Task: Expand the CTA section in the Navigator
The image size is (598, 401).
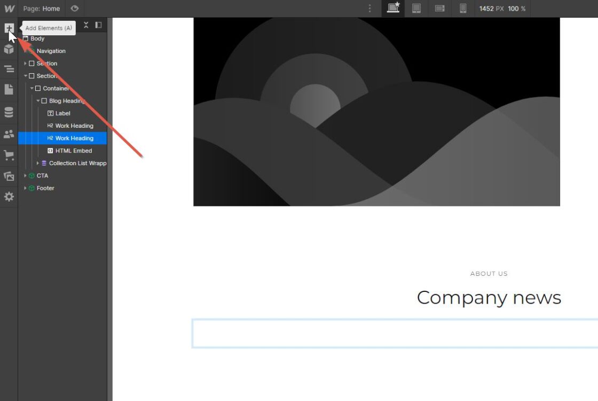Action: click(25, 175)
